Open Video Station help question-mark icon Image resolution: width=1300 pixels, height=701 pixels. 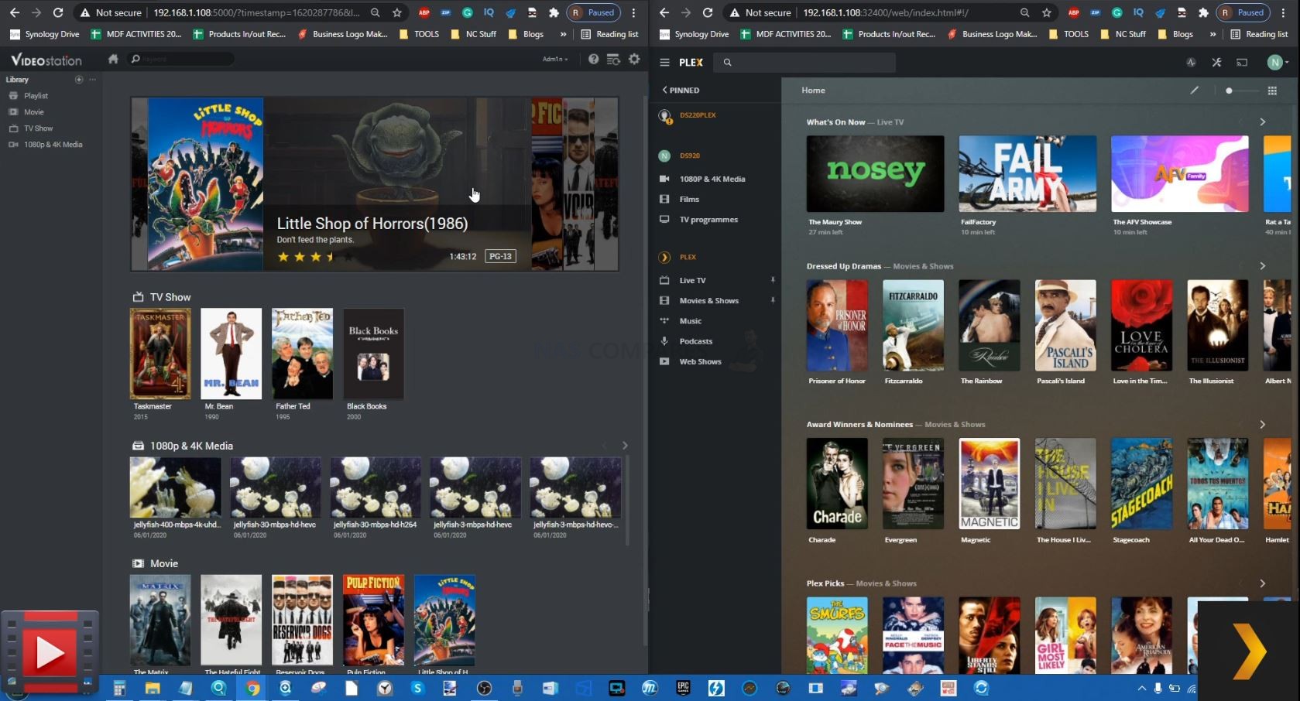click(593, 59)
